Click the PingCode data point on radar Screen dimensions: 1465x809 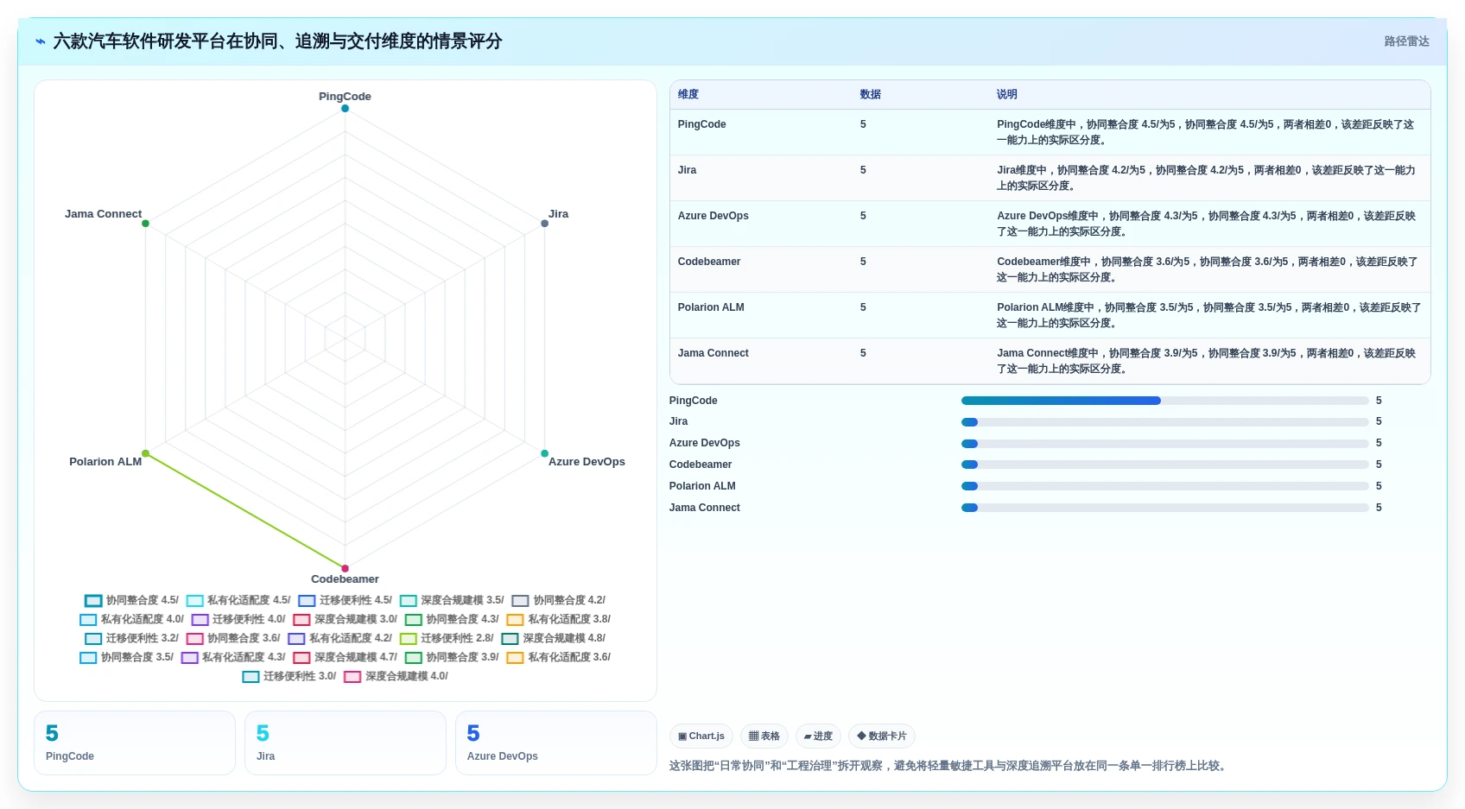345,108
